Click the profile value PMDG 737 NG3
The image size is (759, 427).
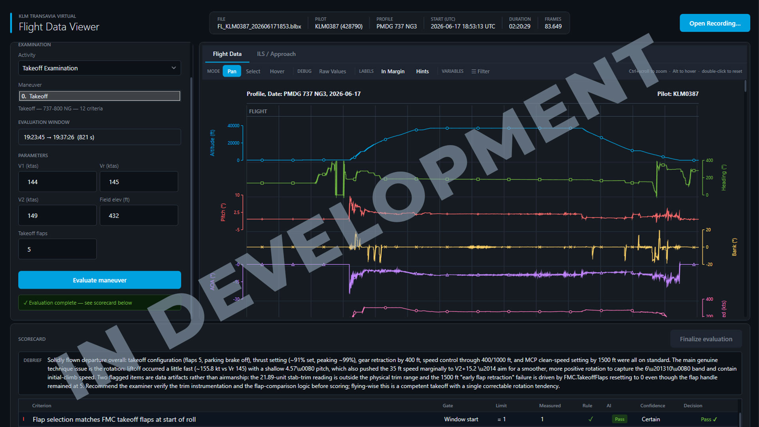click(396, 26)
